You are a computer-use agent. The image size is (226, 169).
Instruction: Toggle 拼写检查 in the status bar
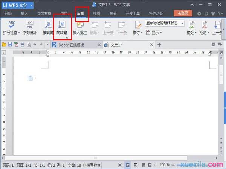(x=92, y=165)
